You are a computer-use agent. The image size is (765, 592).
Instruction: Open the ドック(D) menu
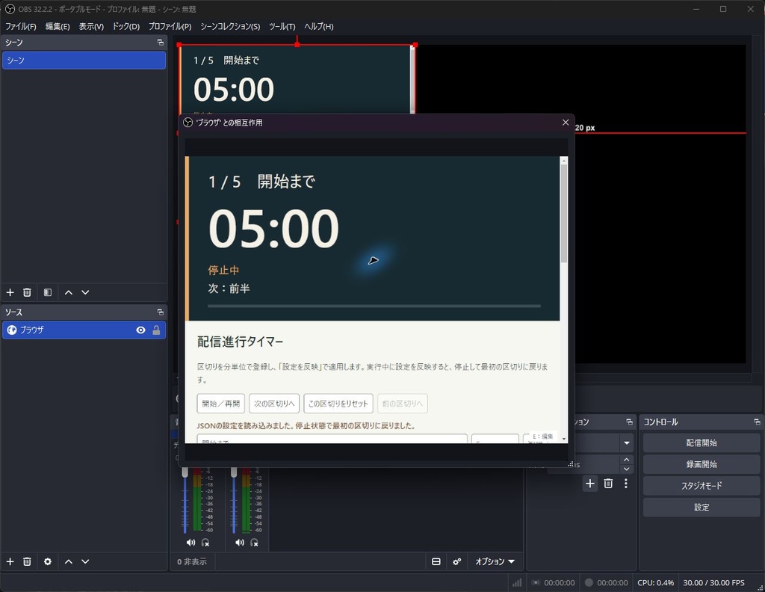126,26
